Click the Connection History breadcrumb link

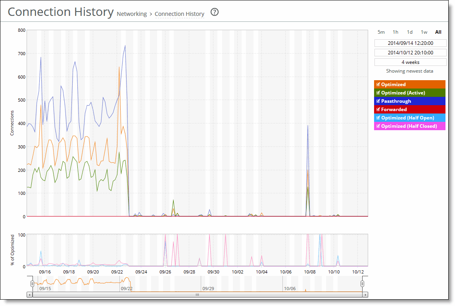180,14
